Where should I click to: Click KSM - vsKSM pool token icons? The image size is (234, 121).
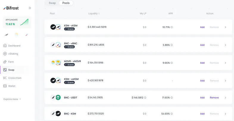[55, 80]
